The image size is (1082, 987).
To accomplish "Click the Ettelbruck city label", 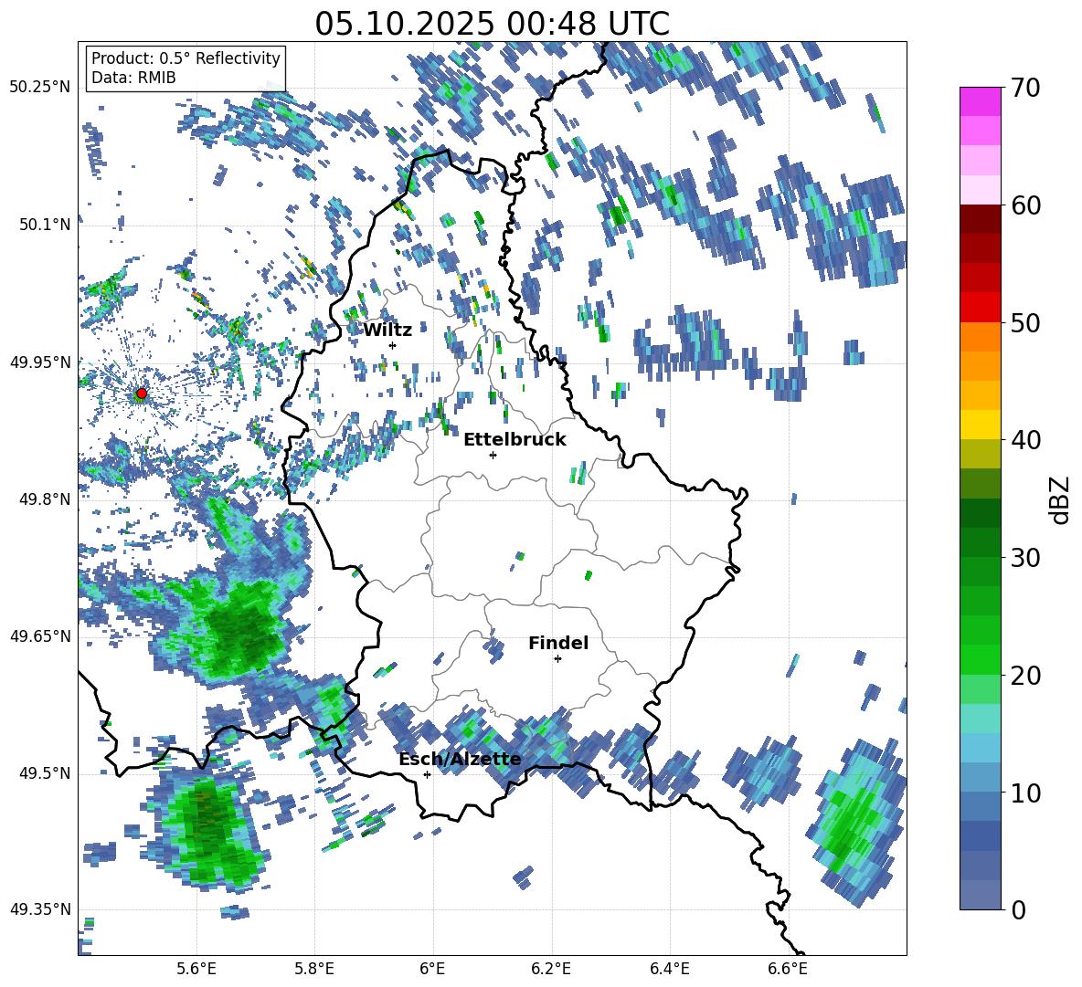I will (514, 440).
